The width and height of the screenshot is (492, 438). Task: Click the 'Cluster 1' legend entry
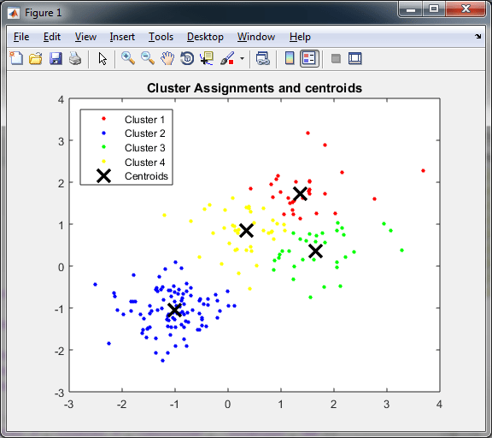coord(144,120)
